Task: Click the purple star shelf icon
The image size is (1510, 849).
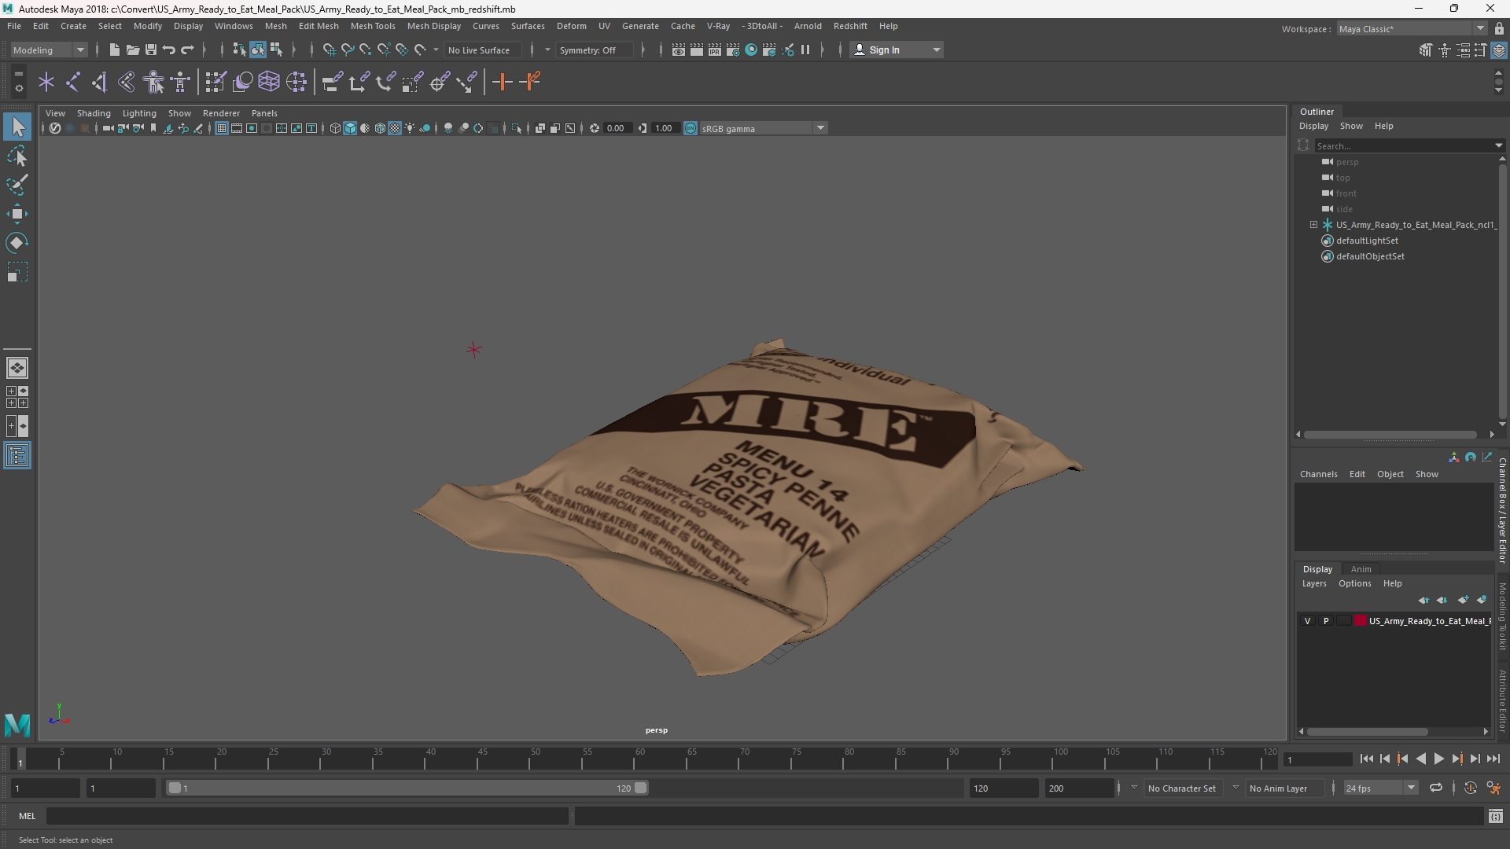Action: pos(46,82)
